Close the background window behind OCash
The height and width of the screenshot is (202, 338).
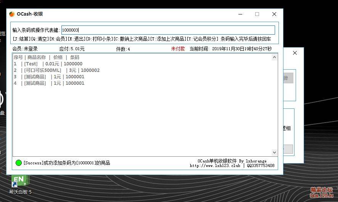pyautogui.click(x=295, y=53)
